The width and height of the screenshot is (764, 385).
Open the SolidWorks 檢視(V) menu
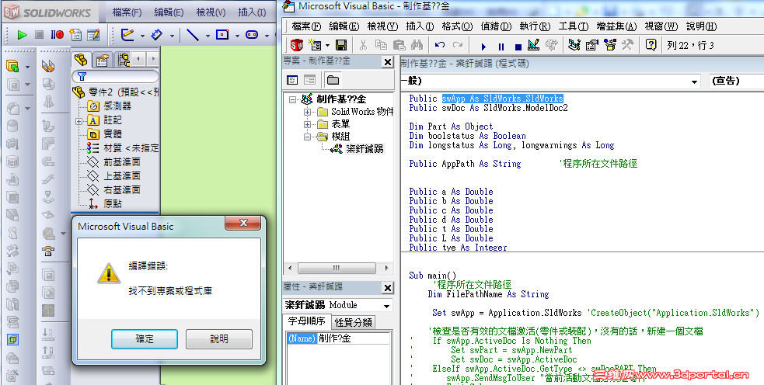click(x=211, y=12)
